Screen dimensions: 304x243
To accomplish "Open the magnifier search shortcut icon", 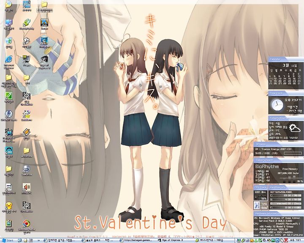I will coord(26,42).
